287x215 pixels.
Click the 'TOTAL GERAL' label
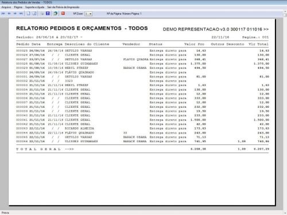tap(38, 149)
